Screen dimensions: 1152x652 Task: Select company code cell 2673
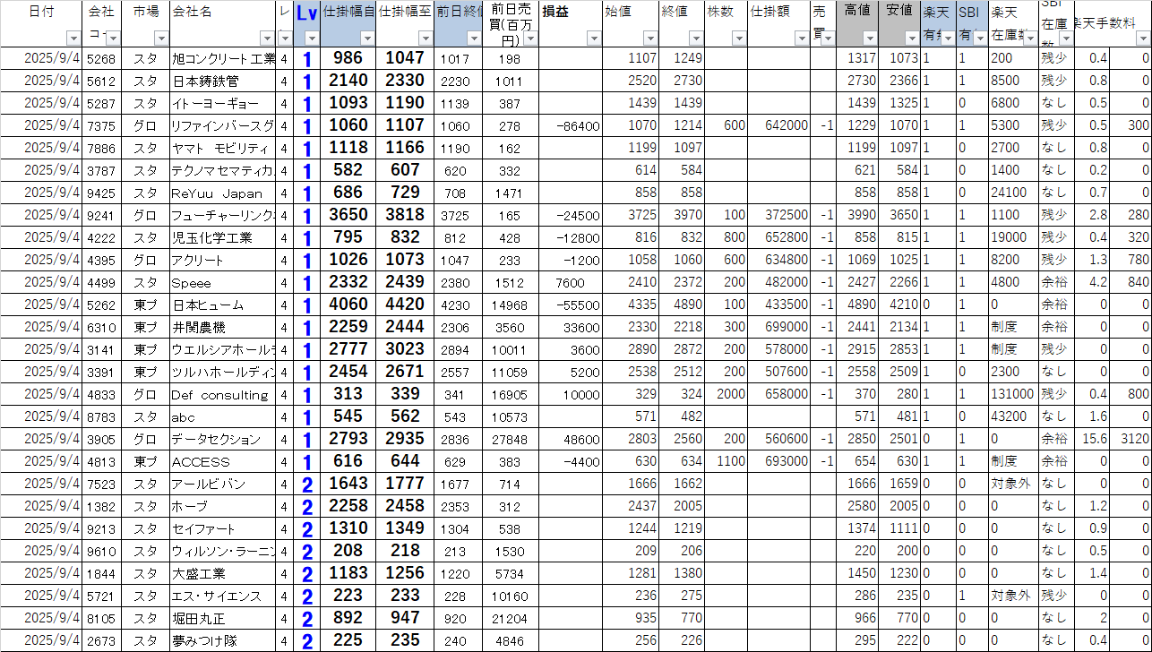(101, 640)
